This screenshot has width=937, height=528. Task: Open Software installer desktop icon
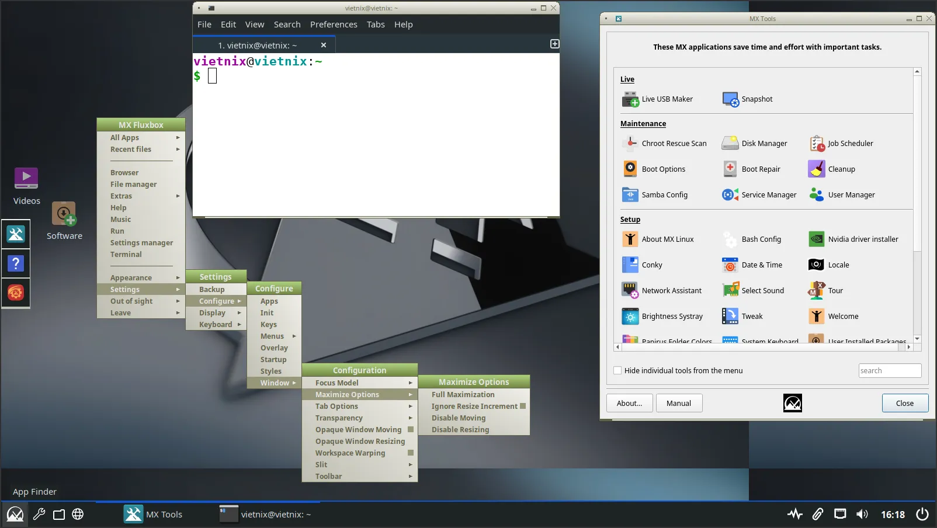[x=64, y=221]
